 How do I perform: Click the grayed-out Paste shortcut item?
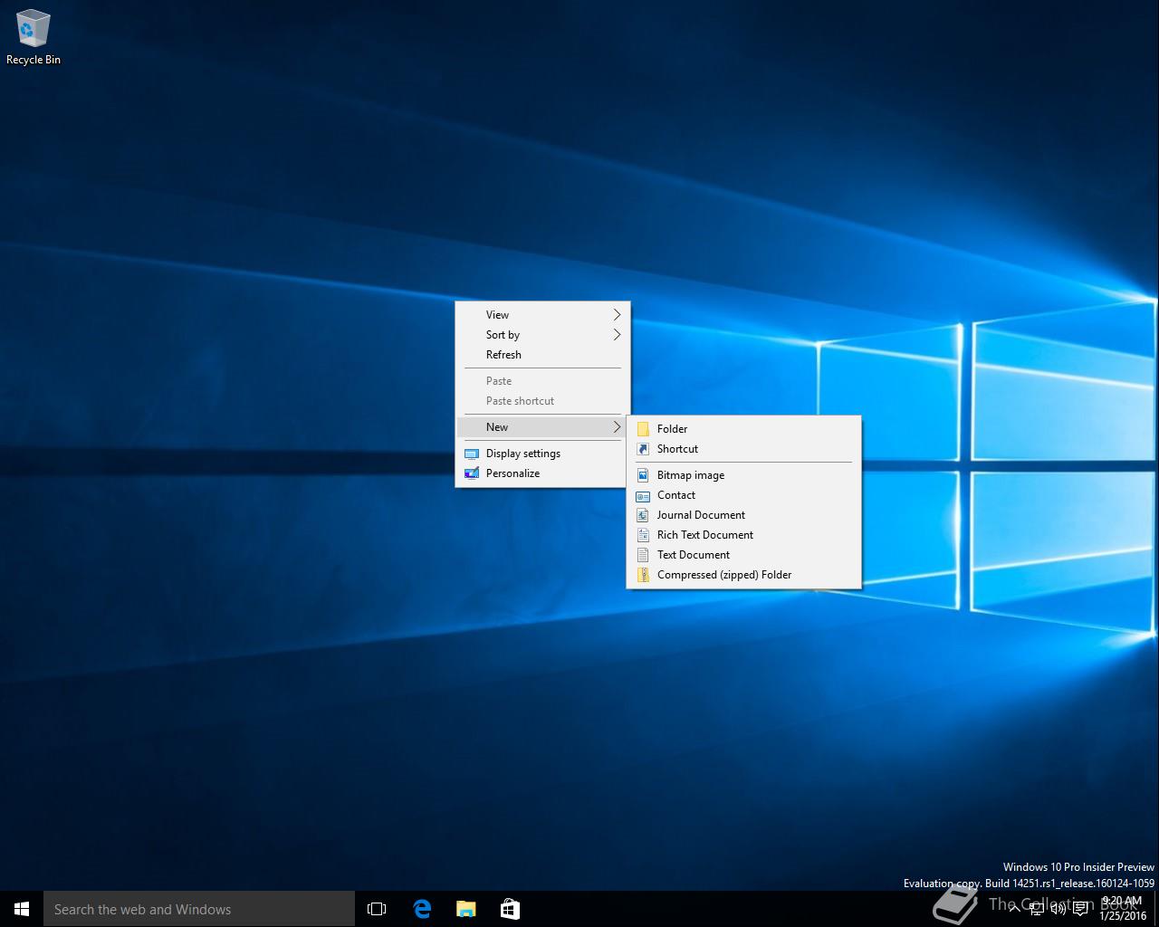(542, 401)
